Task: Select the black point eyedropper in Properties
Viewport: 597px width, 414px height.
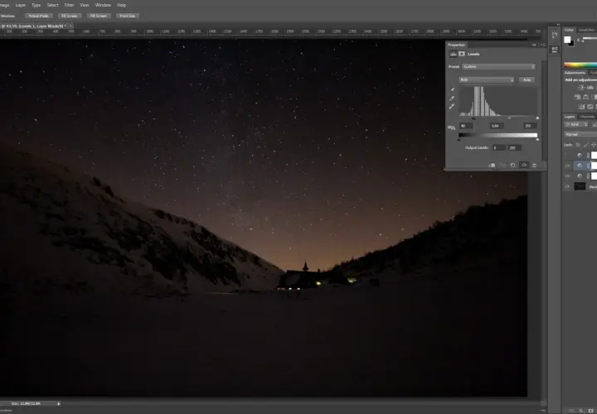Action: click(452, 89)
